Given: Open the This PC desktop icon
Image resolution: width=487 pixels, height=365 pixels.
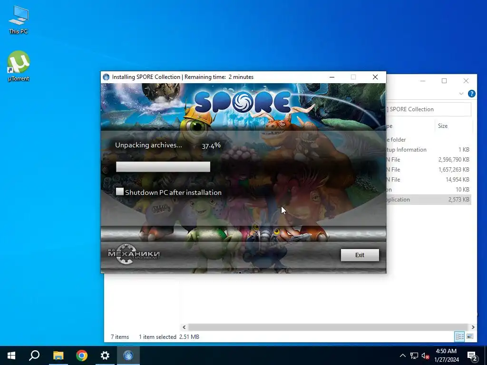Looking at the screenshot, I should click(19, 20).
